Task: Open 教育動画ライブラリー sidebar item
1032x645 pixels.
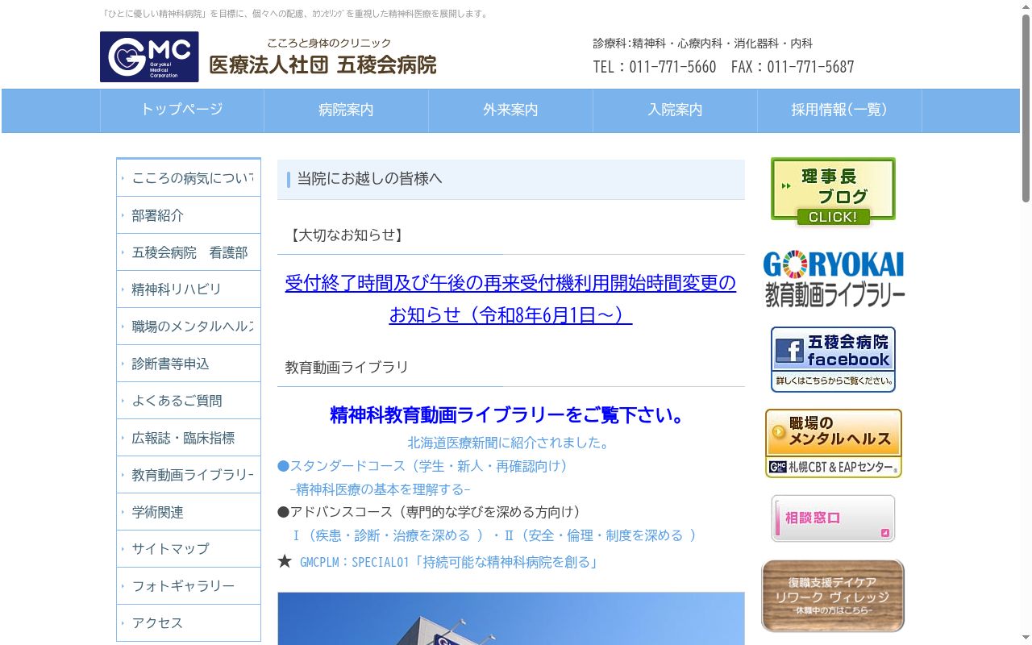Action: pyautogui.click(x=189, y=475)
